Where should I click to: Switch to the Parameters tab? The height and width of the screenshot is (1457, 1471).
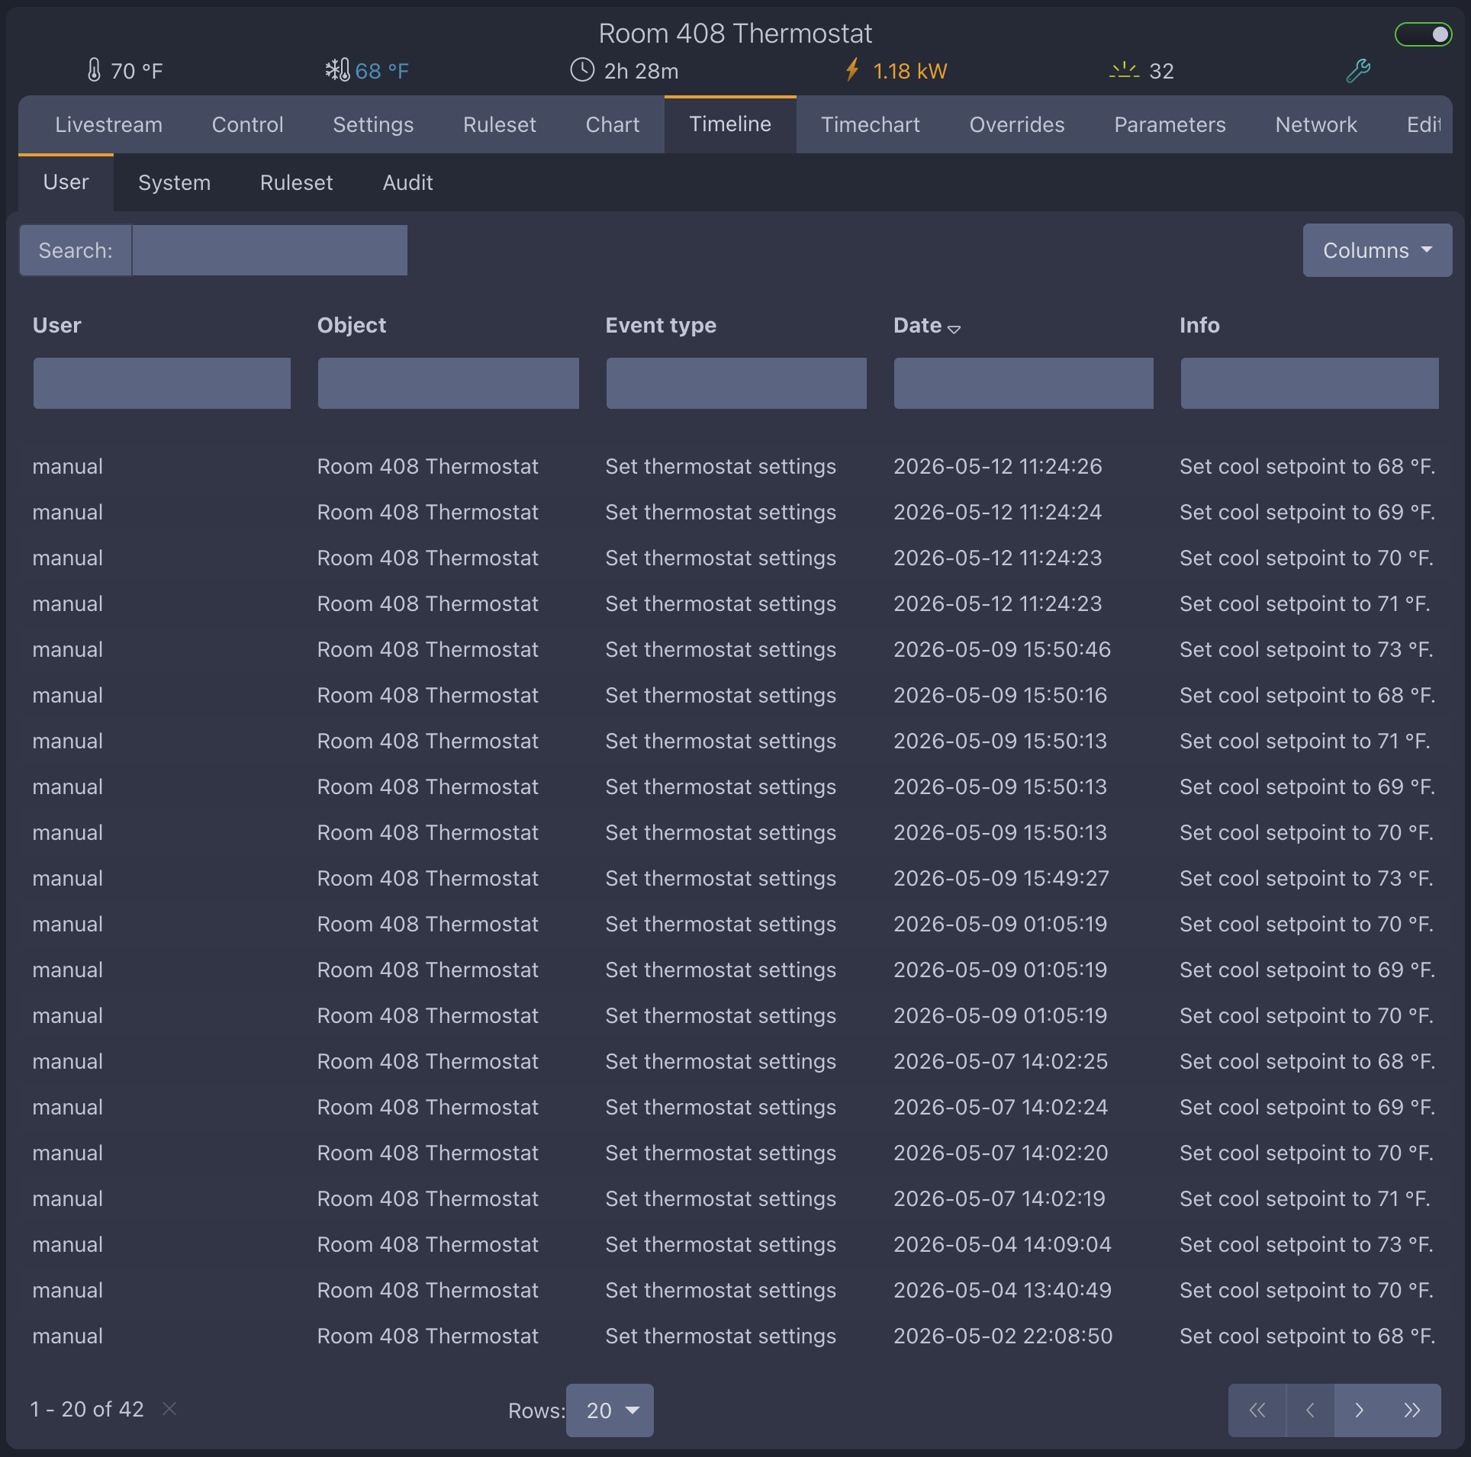1170,124
